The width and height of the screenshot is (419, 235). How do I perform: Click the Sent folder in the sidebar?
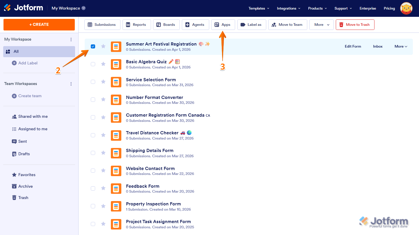[22, 141]
